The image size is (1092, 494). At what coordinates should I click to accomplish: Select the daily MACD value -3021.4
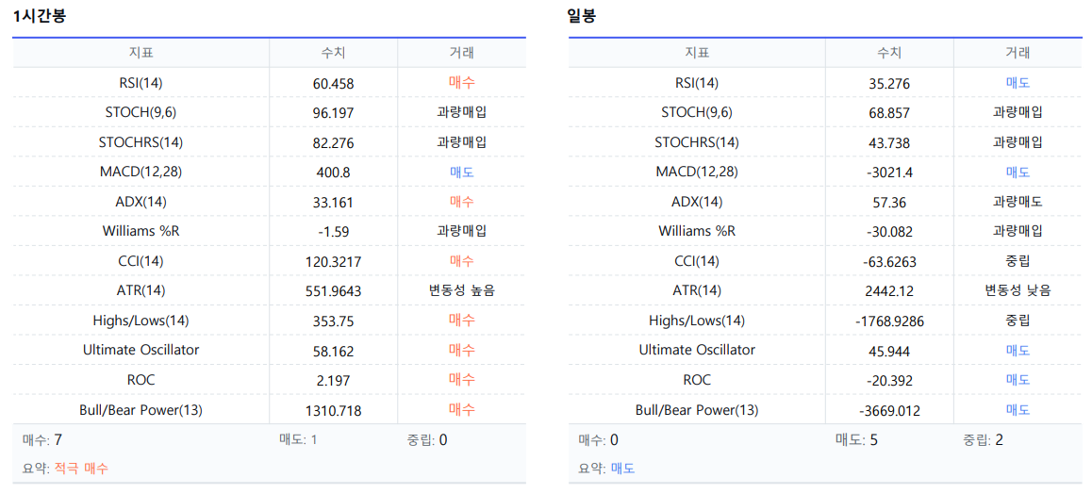click(x=889, y=173)
